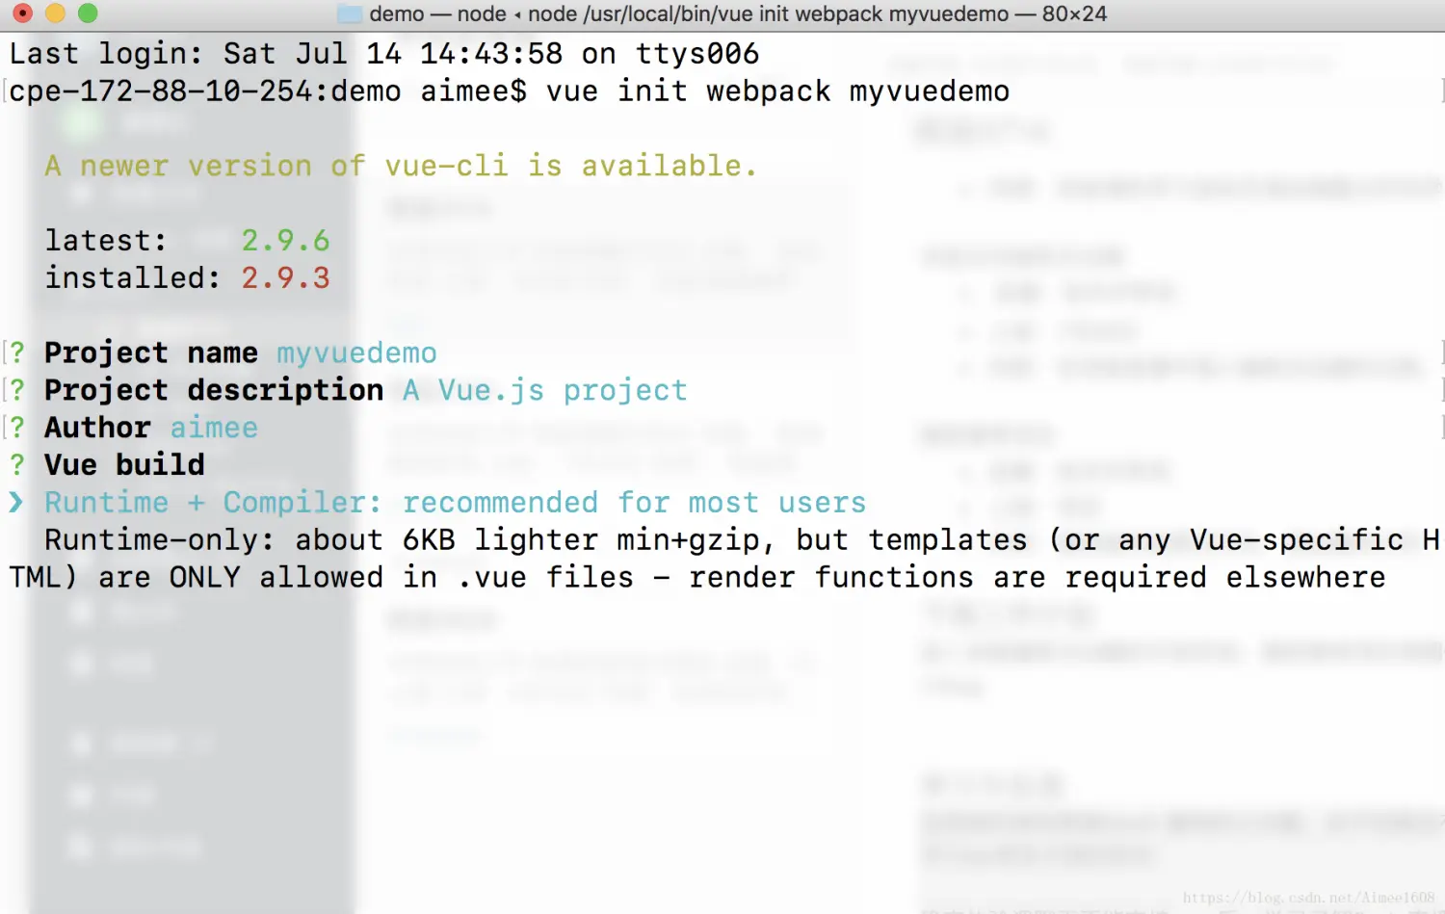Screen dimensions: 1445x914
Task: Choose the 'Runtime-only' build option
Action: click(x=723, y=559)
